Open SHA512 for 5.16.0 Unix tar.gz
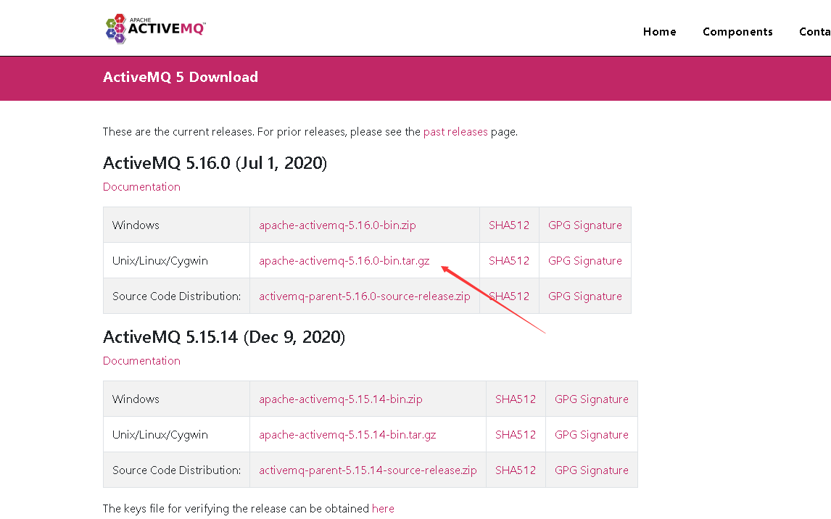 click(x=509, y=260)
